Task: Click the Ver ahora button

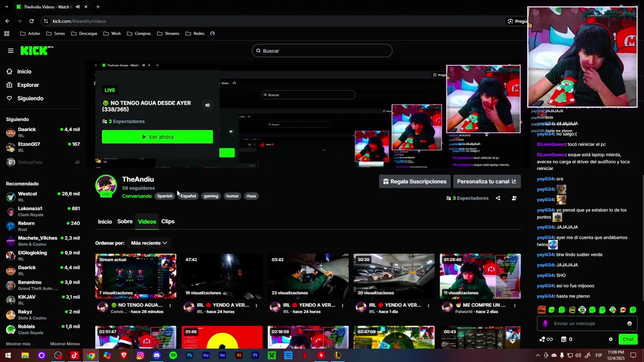Action: pos(157,137)
